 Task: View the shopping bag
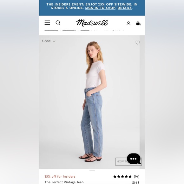coord(138,23)
